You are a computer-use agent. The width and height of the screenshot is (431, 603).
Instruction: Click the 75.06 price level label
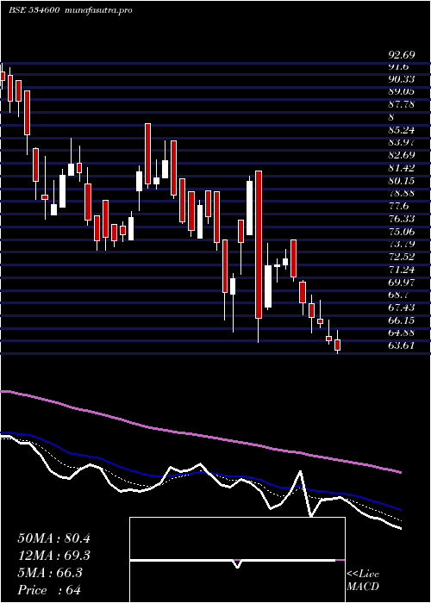click(402, 231)
